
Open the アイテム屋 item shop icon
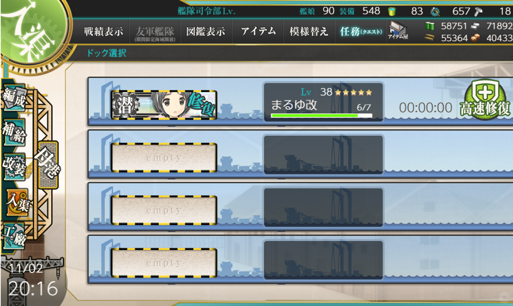[398, 30]
